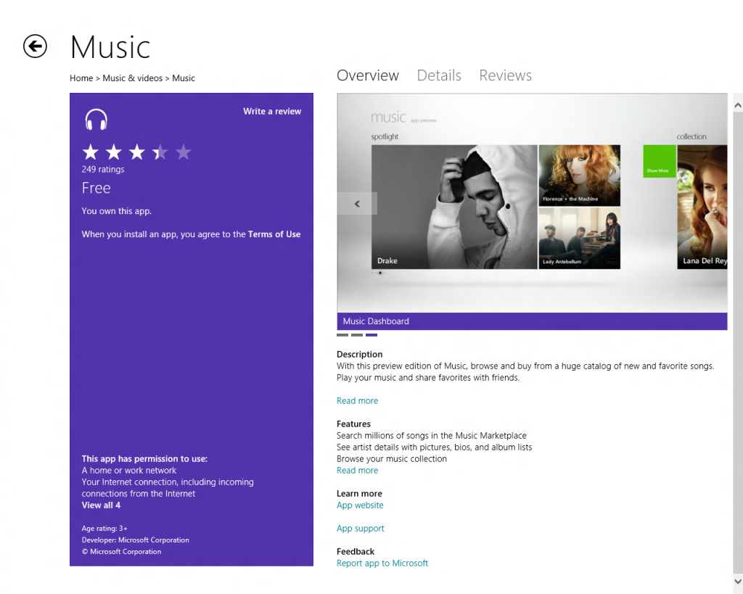Click the Feedback heading
This screenshot has width=743, height=594.
click(x=356, y=551)
